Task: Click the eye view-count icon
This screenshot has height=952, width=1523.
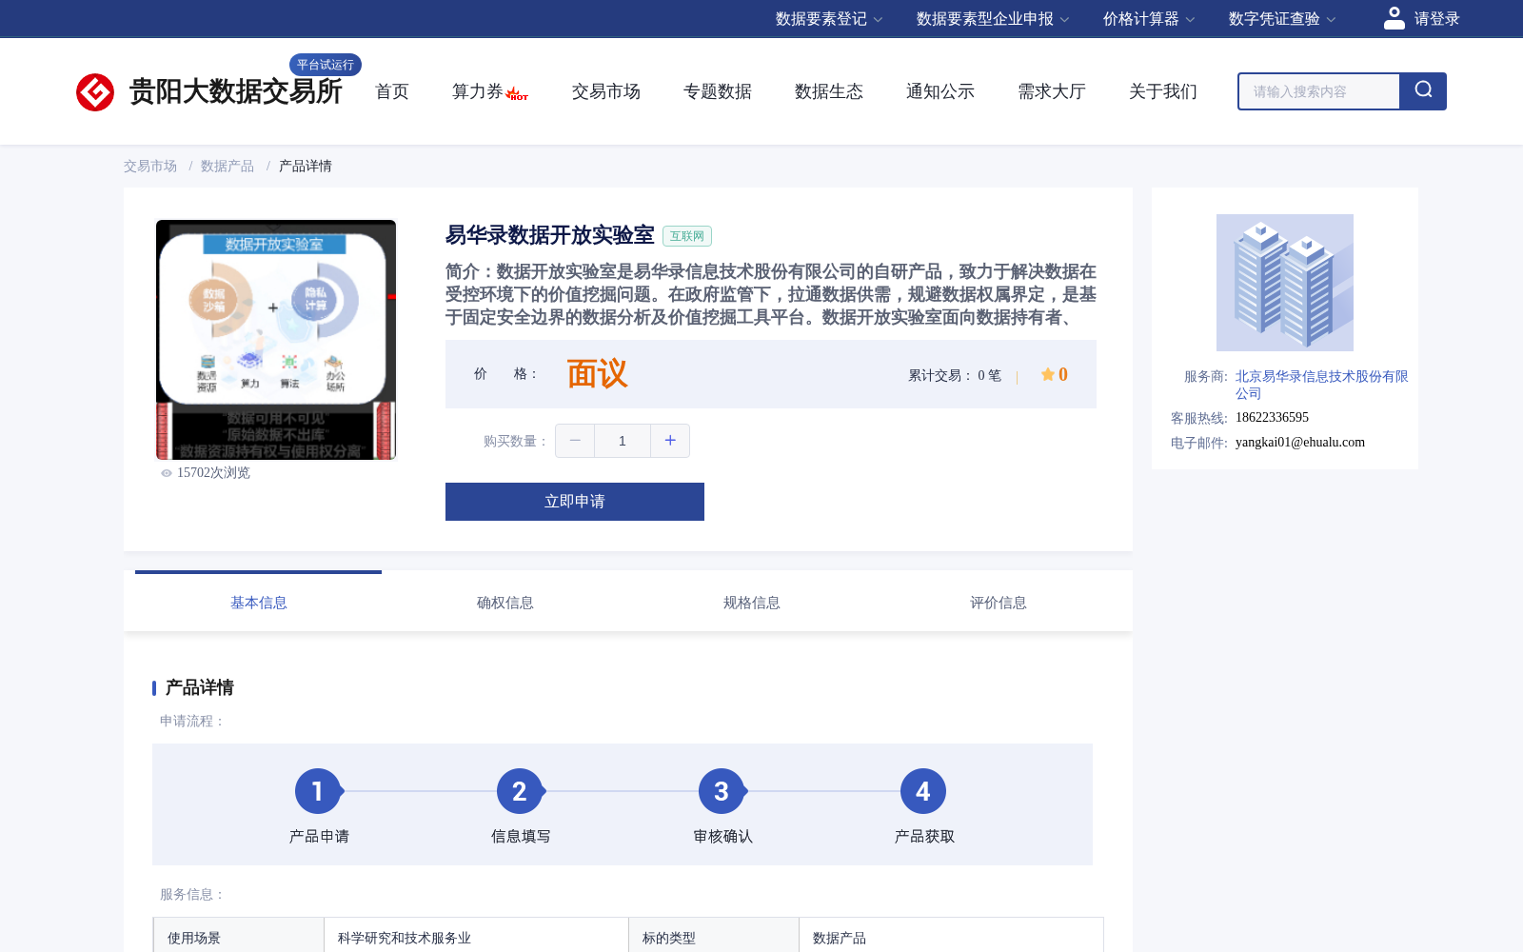Action: coord(167,473)
